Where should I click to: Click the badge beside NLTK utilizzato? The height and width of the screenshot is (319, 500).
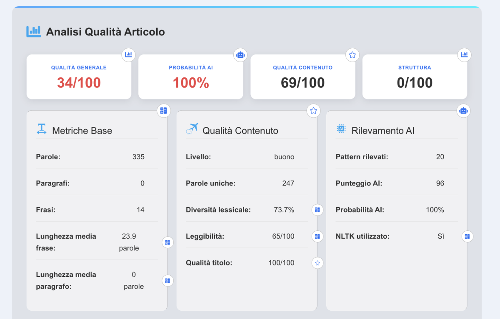tap(467, 237)
